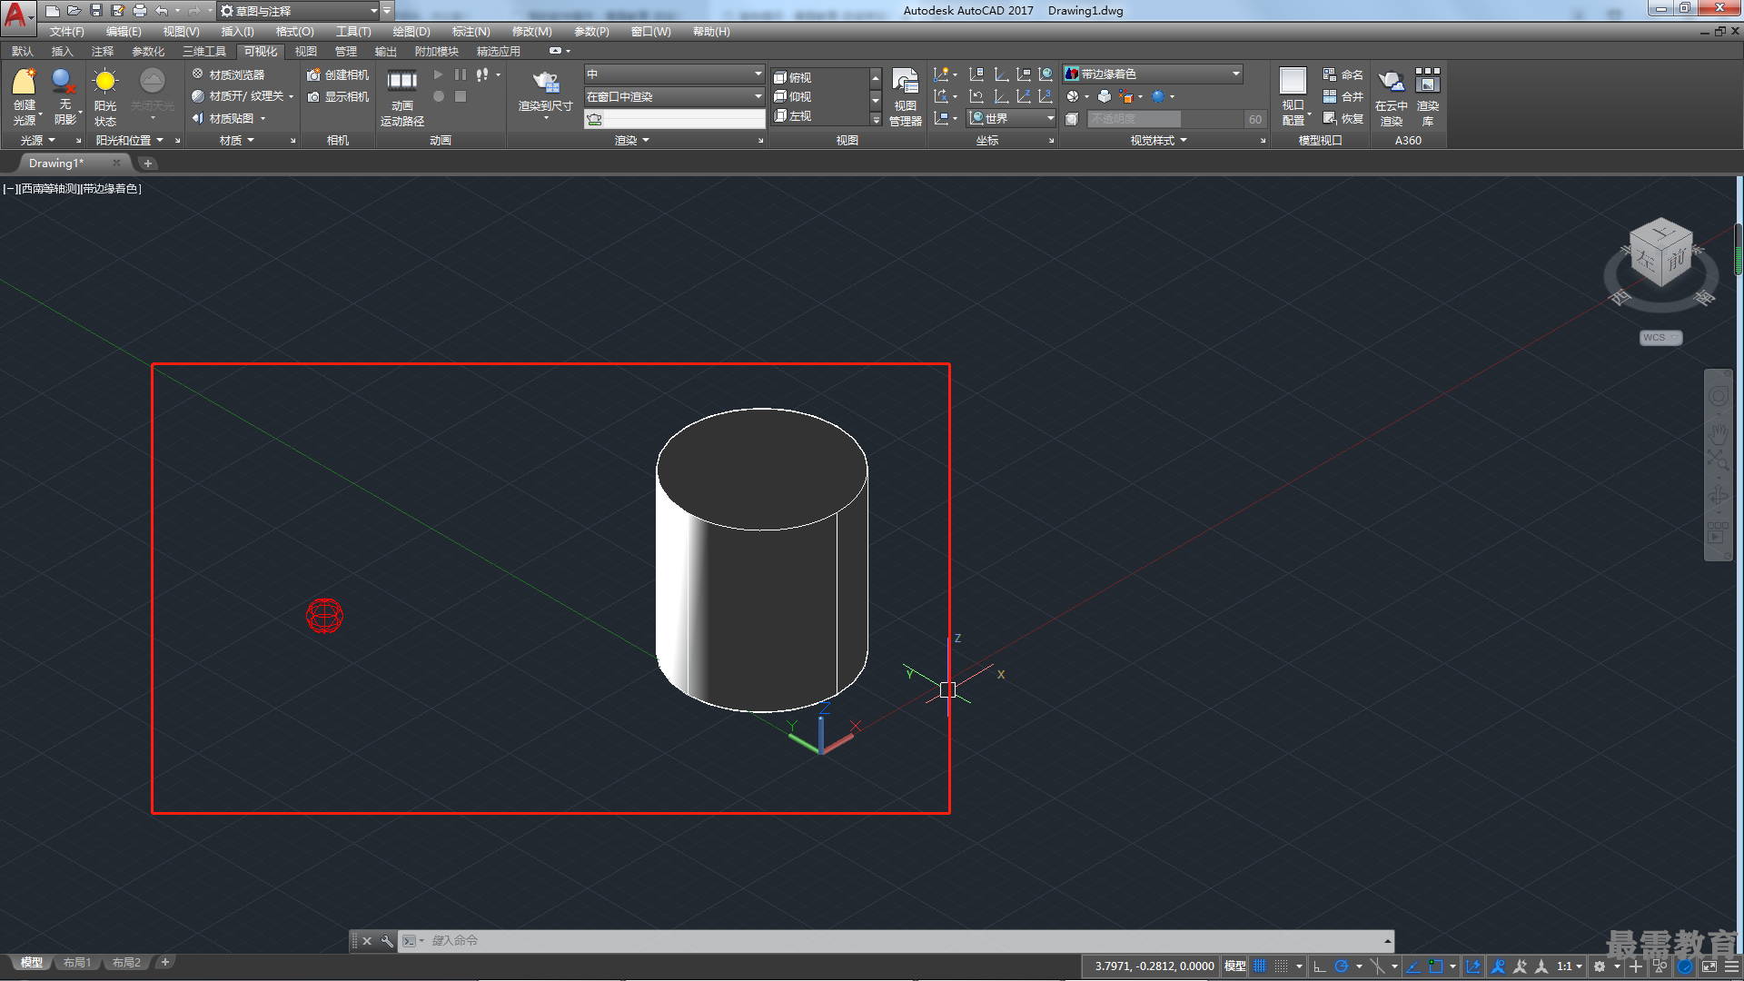Click the Pan hand tool in navigation bar
1744x981 pixels.
(1718, 433)
